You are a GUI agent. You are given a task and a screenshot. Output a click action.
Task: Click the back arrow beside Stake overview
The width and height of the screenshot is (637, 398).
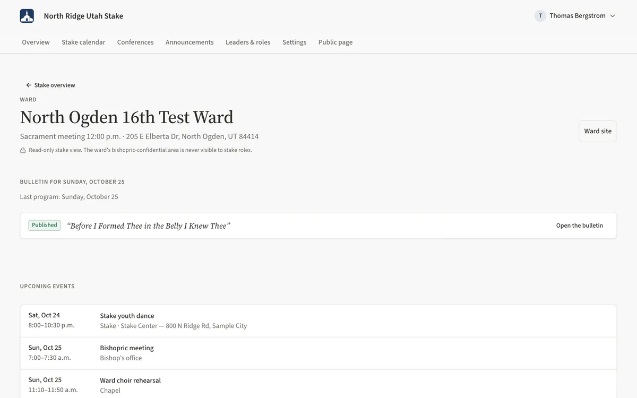click(29, 85)
